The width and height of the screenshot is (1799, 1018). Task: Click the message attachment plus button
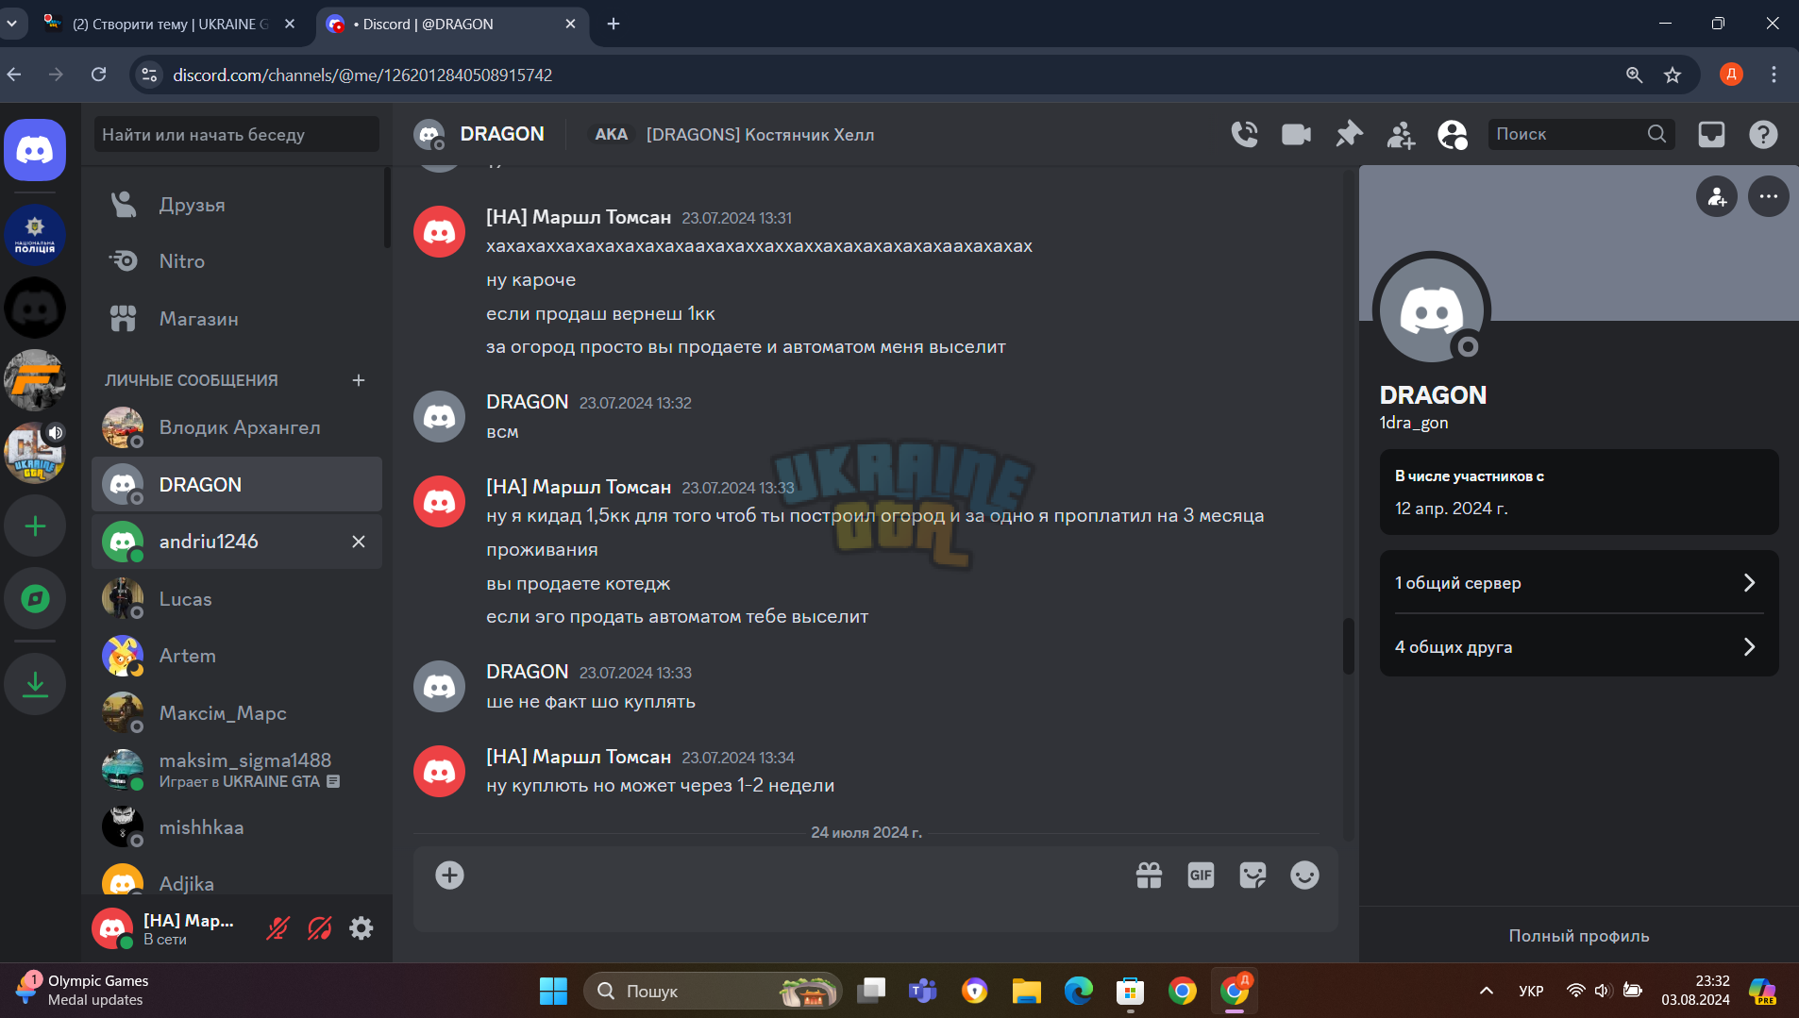[x=449, y=876]
